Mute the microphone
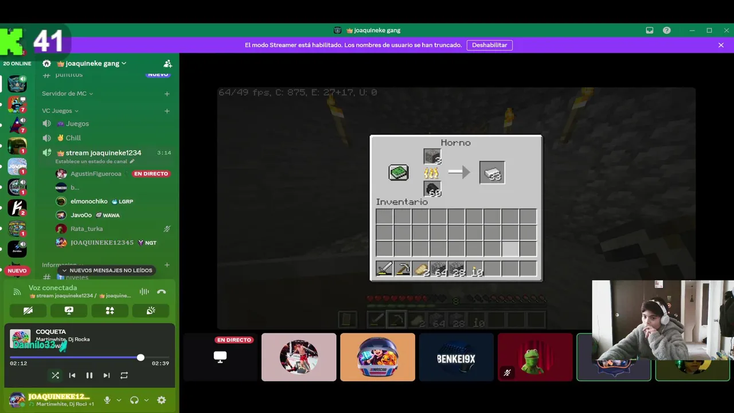This screenshot has width=734, height=413. coord(107,400)
